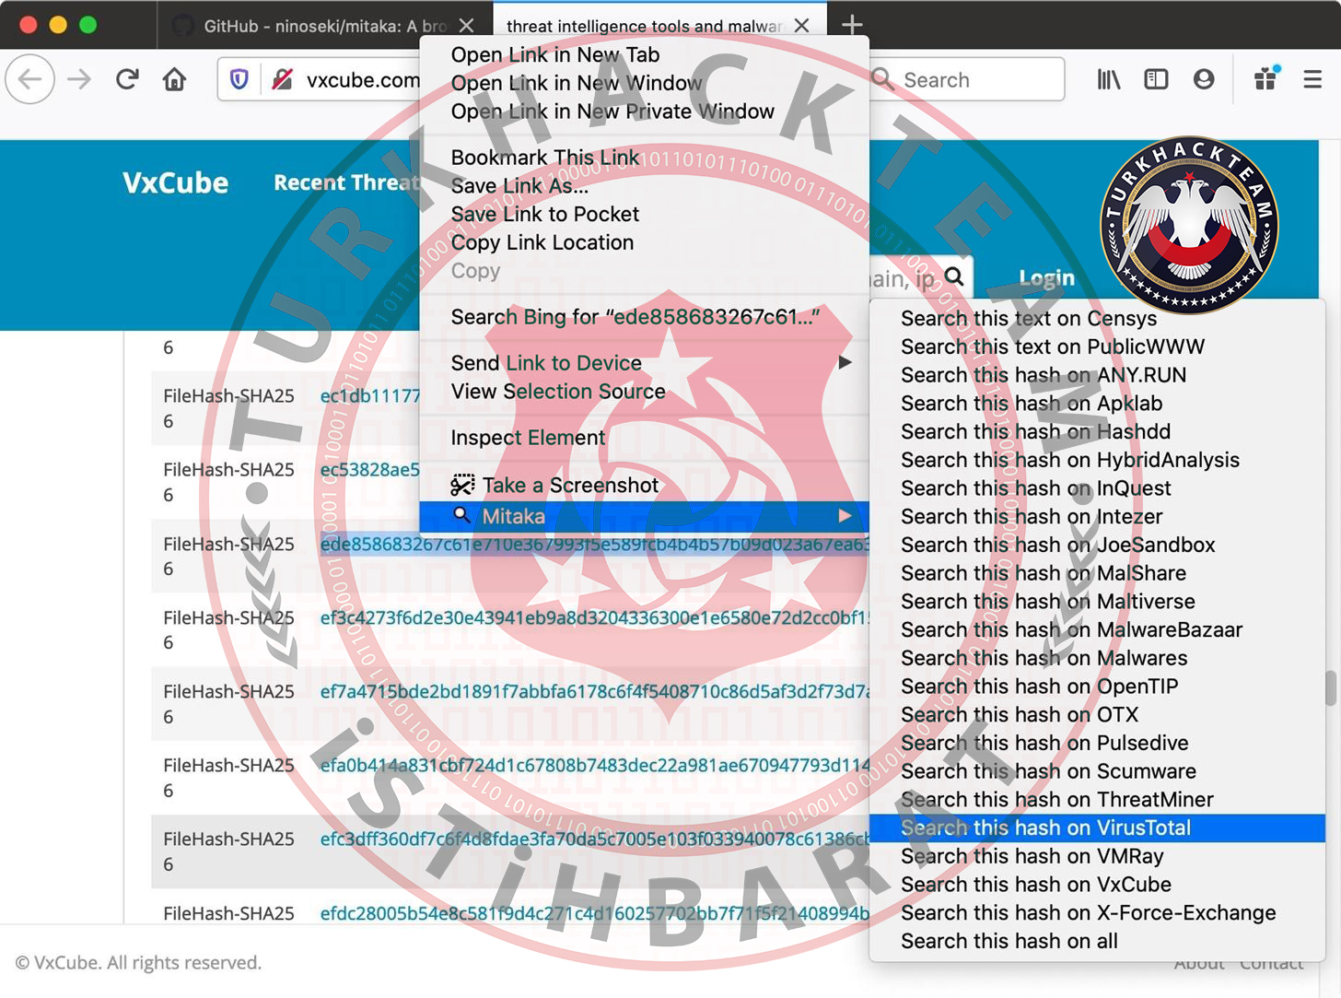Go back using the browser Back arrow
1341x998 pixels.
click(x=30, y=79)
